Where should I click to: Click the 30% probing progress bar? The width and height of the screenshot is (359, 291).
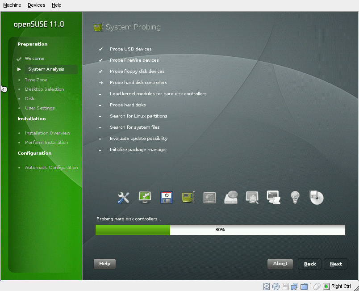(220, 230)
